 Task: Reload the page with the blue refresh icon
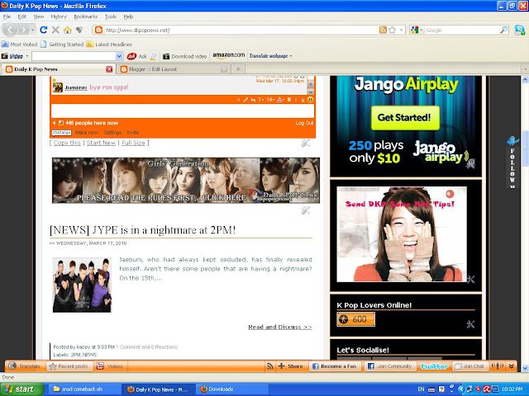pyautogui.click(x=43, y=30)
